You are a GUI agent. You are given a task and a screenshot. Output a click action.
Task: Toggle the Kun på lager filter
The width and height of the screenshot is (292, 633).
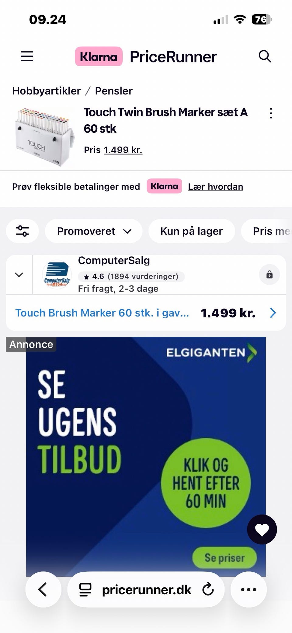click(192, 231)
